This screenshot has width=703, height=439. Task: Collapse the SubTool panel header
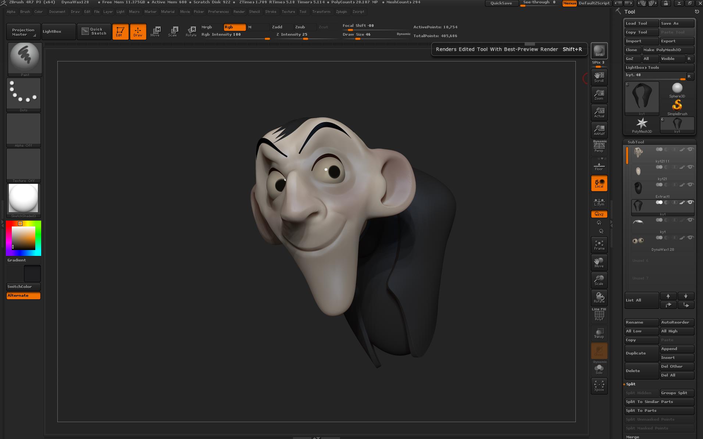point(636,142)
